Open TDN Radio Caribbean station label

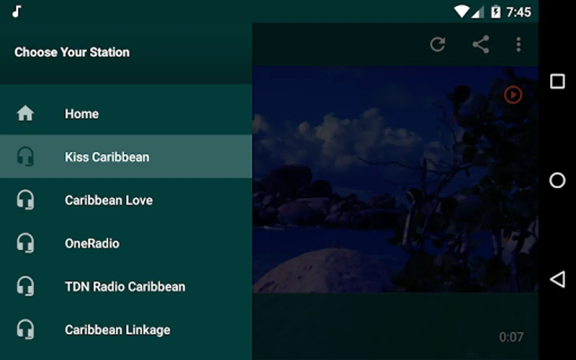click(125, 286)
